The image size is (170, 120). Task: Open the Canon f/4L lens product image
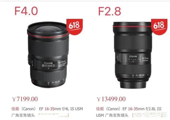(48, 54)
